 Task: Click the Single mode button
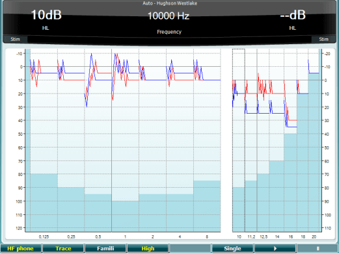tap(232, 248)
